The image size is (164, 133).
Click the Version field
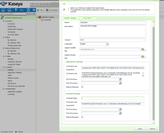pos(113,40)
